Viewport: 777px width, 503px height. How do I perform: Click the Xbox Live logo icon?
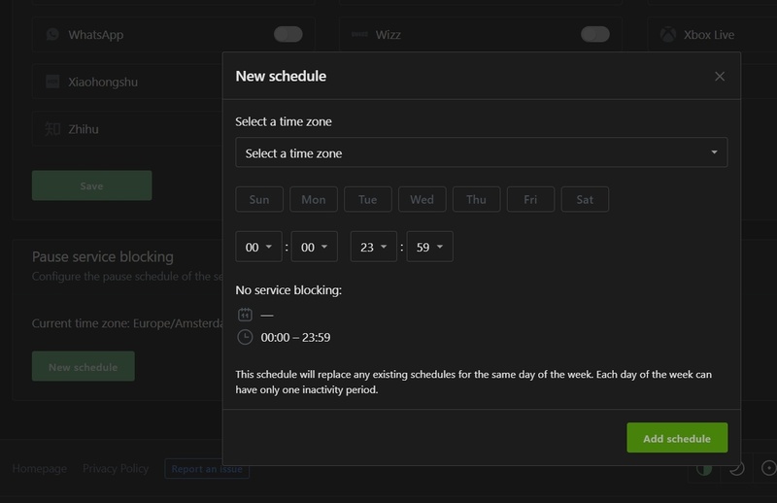[x=668, y=35]
